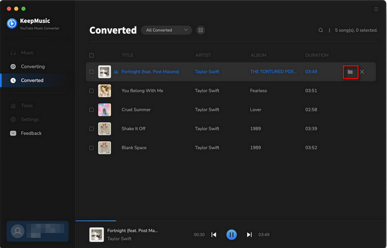Remove Fortnight from converted list
Screen dimensions: 387x248
click(x=362, y=72)
